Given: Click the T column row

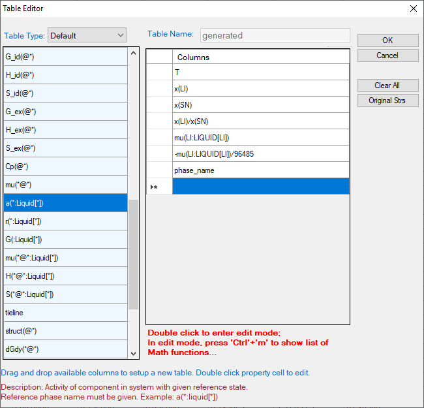Looking at the screenshot, I should 260,72.
